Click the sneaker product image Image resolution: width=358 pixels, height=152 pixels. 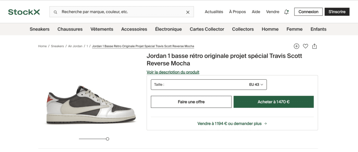pyautogui.click(x=91, y=105)
